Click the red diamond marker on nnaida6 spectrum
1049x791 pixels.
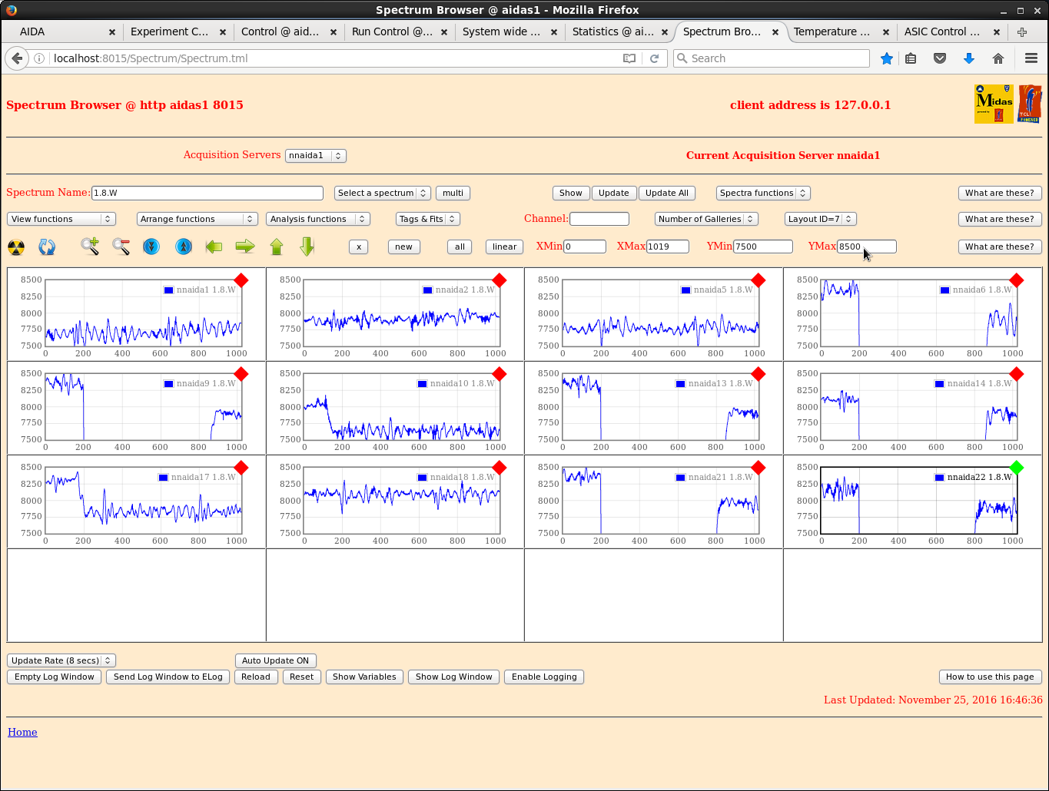coord(1016,280)
